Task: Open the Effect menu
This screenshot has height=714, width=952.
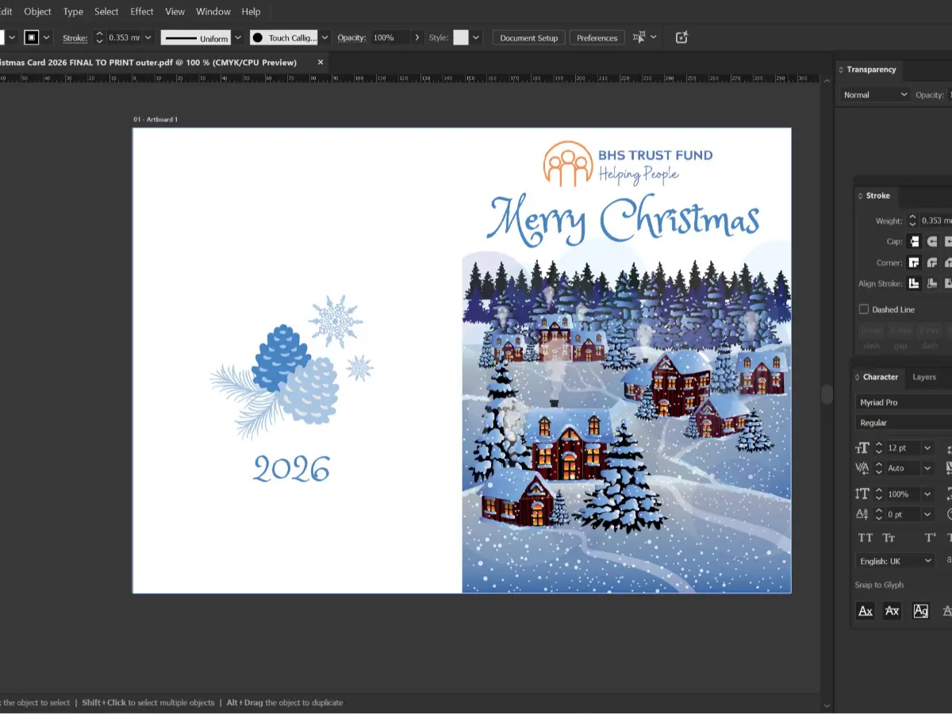Action: click(142, 11)
